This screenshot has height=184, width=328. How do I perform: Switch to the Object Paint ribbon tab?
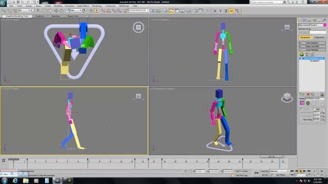tap(73, 16)
